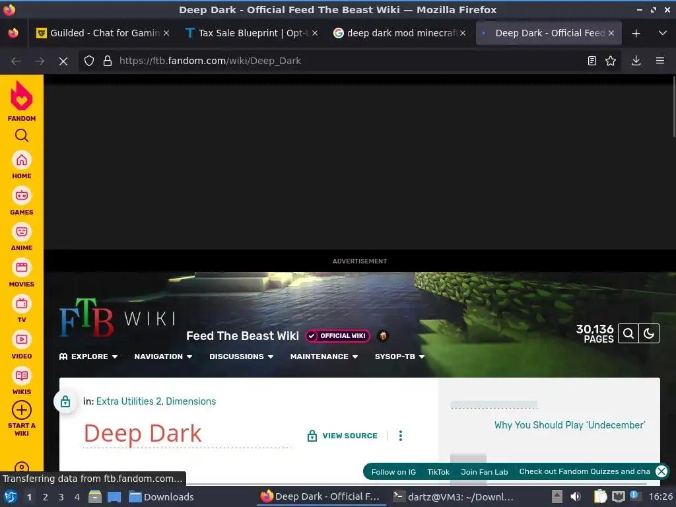
Task: Open the Fandom logo in the sidebar
Action: click(22, 101)
